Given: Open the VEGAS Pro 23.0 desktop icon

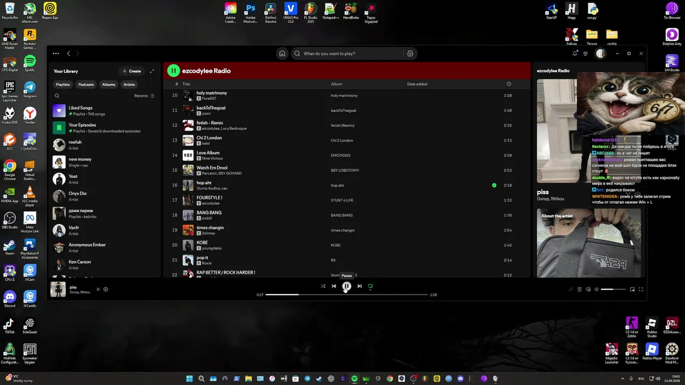Looking at the screenshot, I should [x=291, y=12].
